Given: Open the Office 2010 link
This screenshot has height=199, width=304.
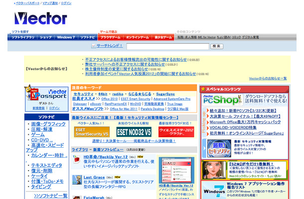Looking at the screenshot, I should point(109,99).
